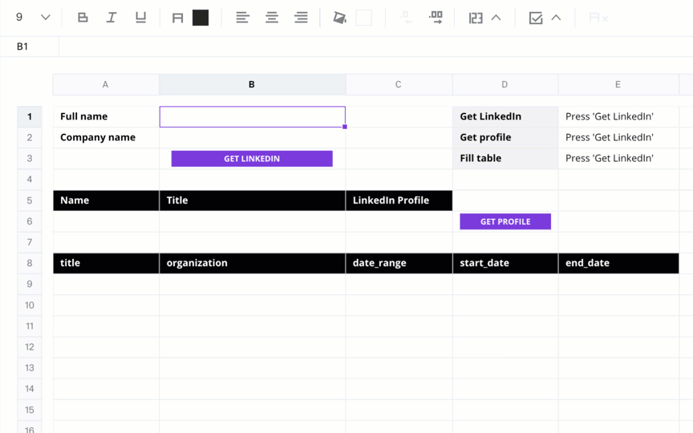This screenshot has width=693, height=433.
Task: Select column A header
Action: pos(106,84)
